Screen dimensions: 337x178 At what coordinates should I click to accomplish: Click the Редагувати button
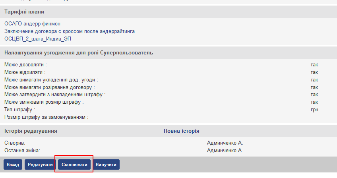pos(40,164)
